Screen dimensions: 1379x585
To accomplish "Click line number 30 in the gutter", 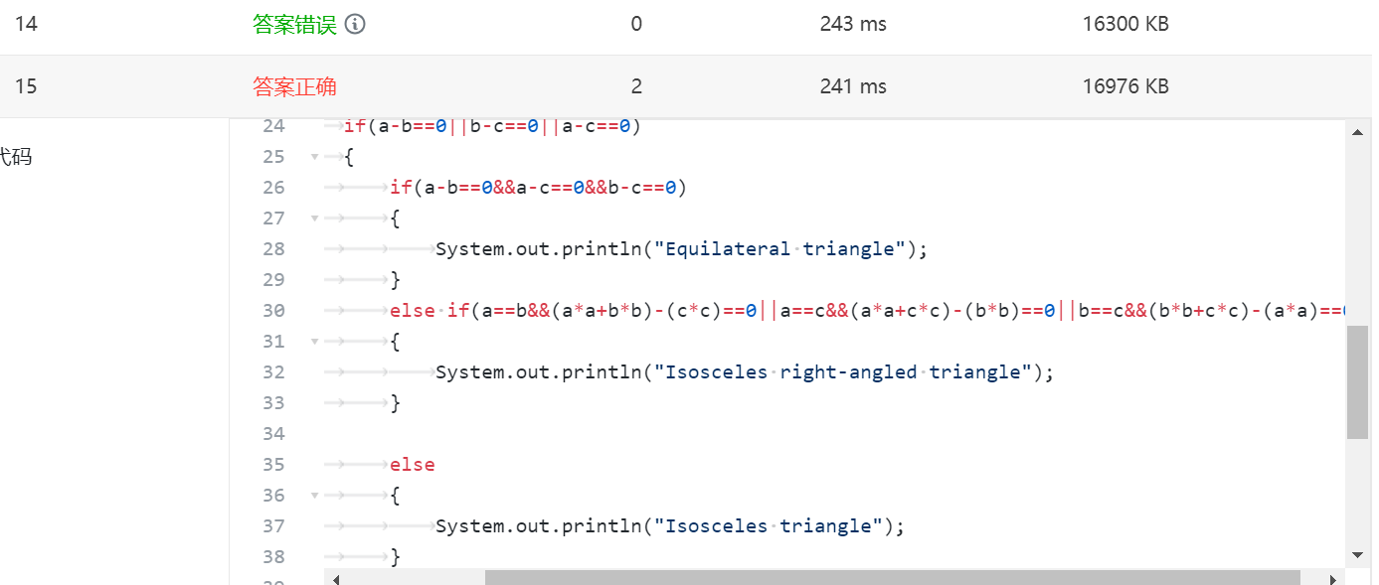I will (273, 311).
